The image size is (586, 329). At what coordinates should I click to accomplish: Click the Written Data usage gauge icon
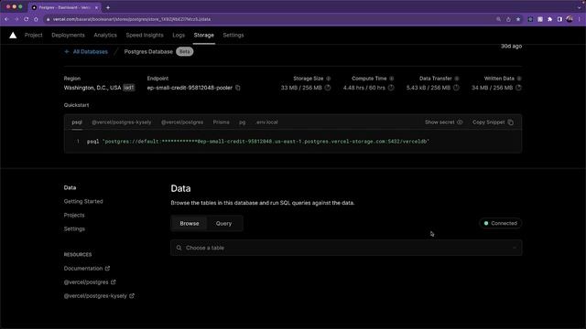click(x=518, y=88)
